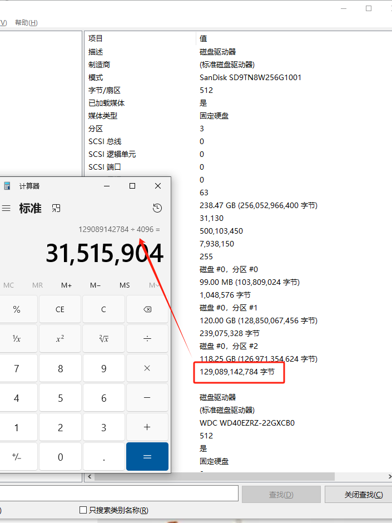The height and width of the screenshot is (523, 392).
Task: Minimize the system information window
Action: (x=344, y=8)
